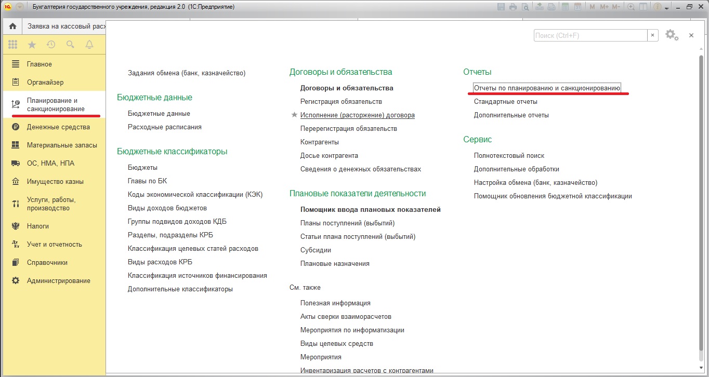Viewport: 709px width, 377px height.
Task: Click the panel layout icon in title bar
Action: pyautogui.click(x=644, y=7)
